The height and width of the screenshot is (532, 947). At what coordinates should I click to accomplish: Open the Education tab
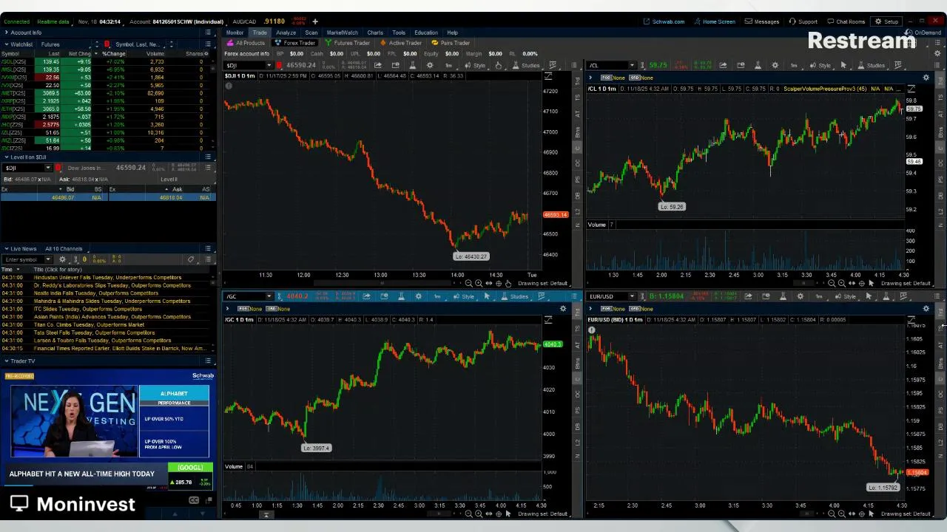pos(425,33)
